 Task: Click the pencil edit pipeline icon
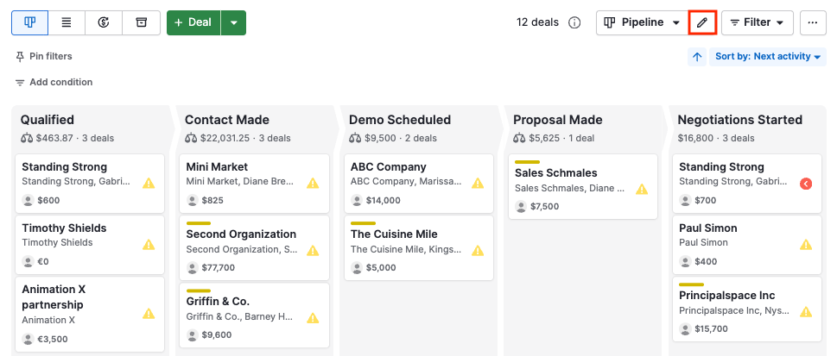click(x=702, y=22)
